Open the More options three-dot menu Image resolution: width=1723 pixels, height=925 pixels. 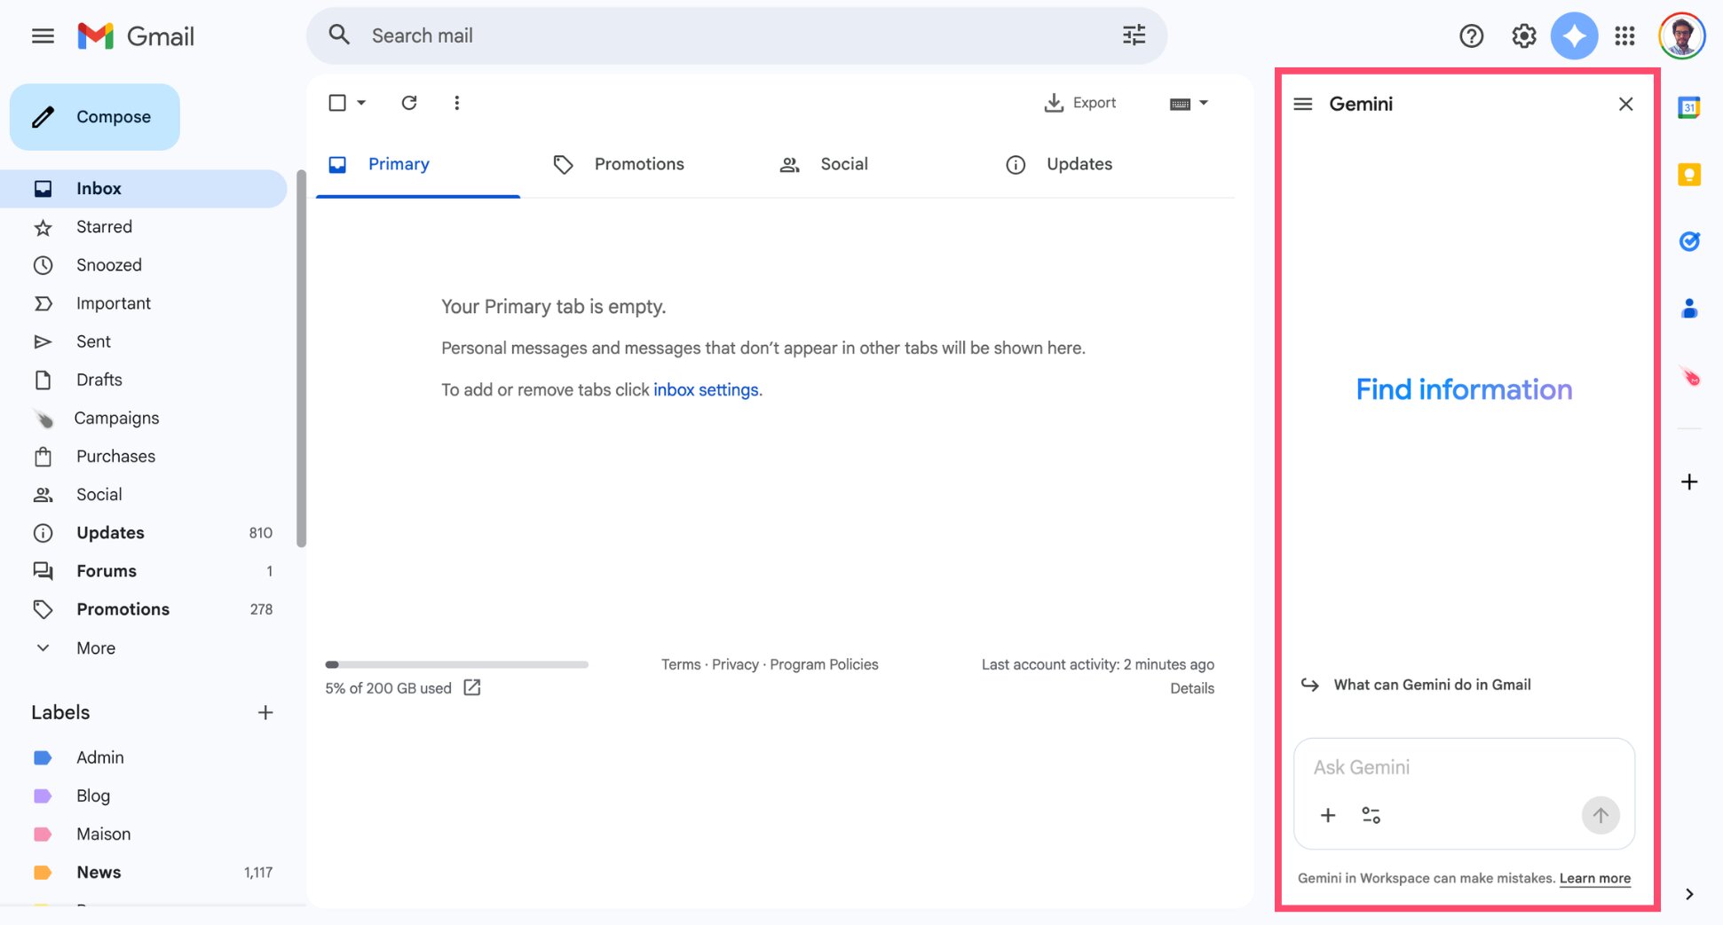(x=457, y=103)
